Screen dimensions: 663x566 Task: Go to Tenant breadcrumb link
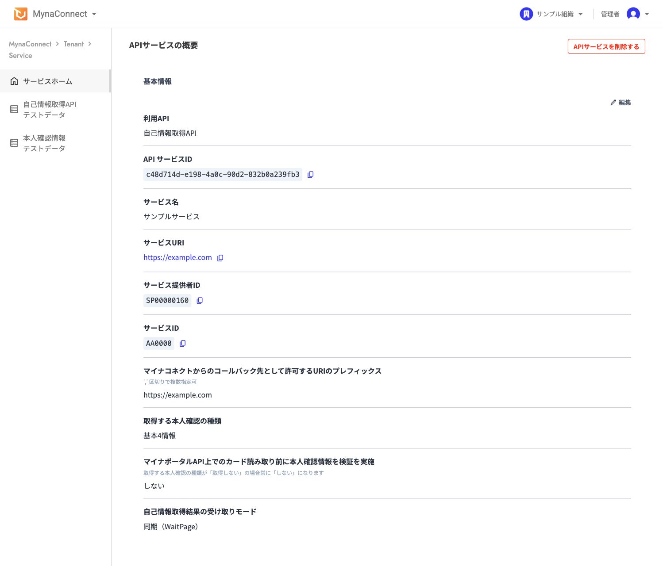(x=73, y=44)
